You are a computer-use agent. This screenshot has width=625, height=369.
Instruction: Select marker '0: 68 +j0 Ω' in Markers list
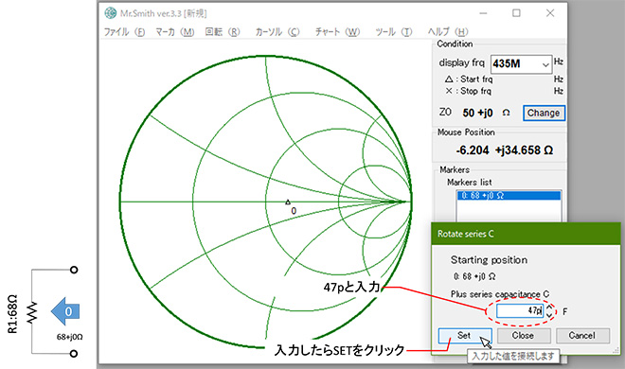(x=509, y=196)
